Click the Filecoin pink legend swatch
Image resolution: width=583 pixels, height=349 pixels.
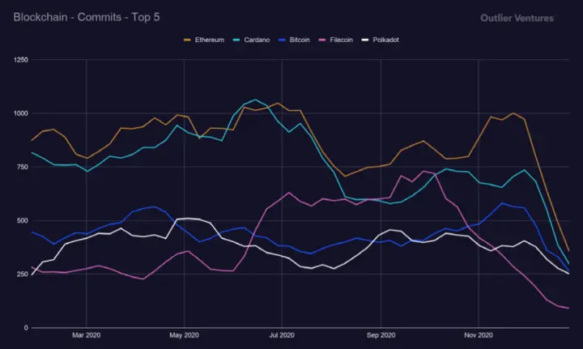point(322,40)
